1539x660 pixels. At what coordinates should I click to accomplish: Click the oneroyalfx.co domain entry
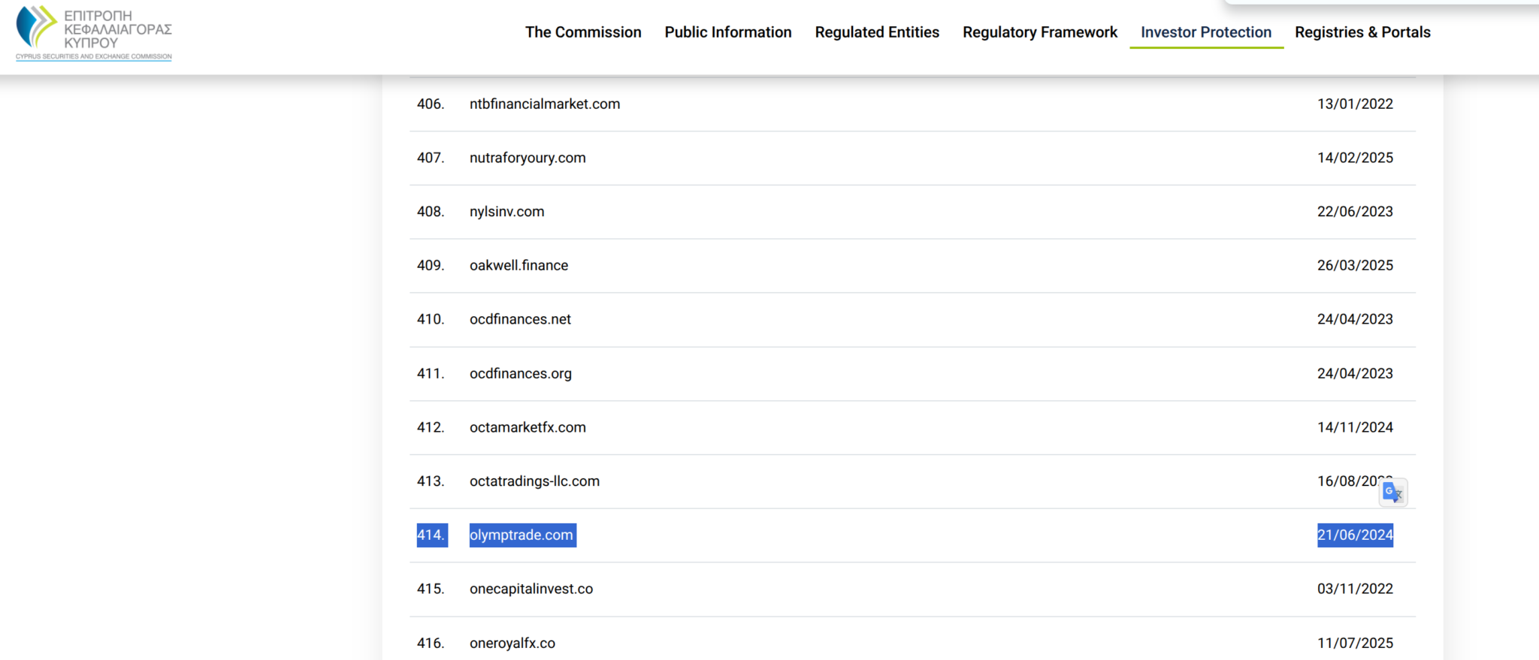512,643
